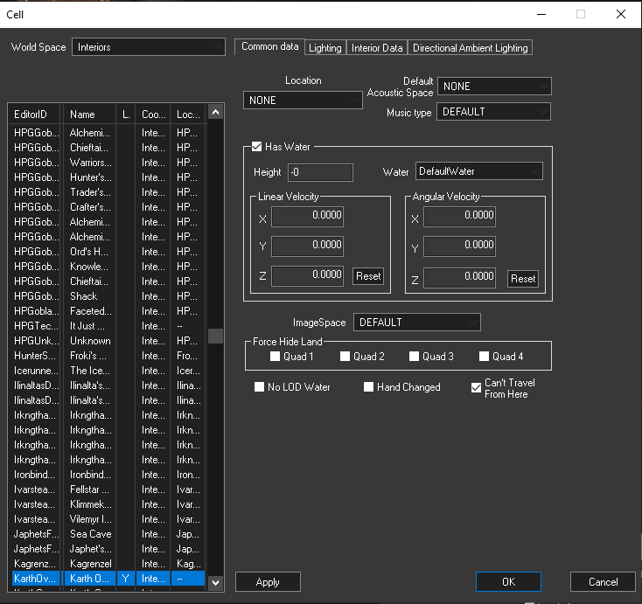Open the World Space dropdown

[149, 47]
